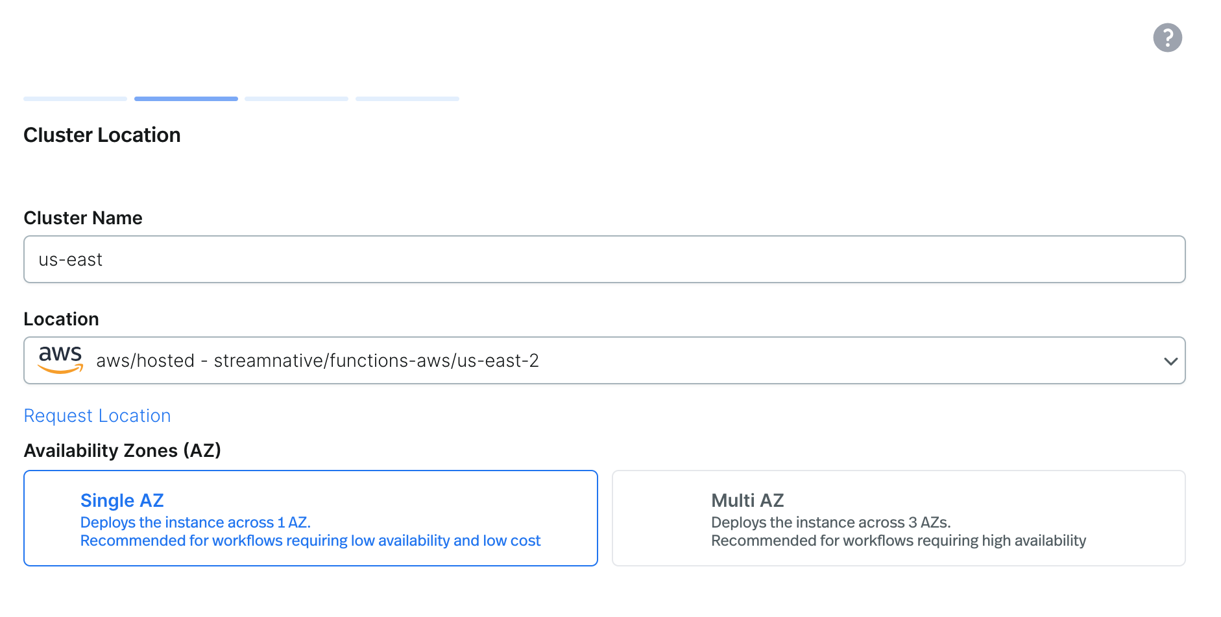Click the AWS logo in Location field
1221x617 pixels.
pyautogui.click(x=60, y=359)
